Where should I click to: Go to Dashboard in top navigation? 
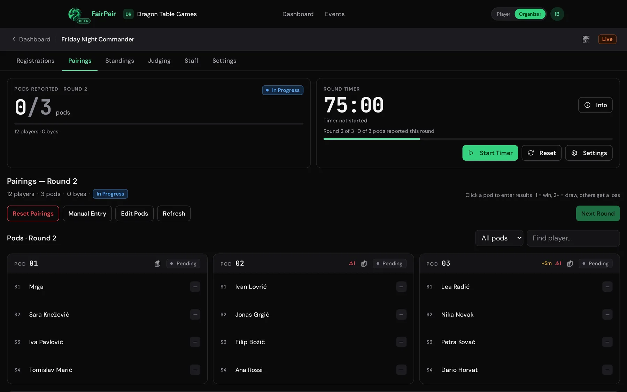298,14
